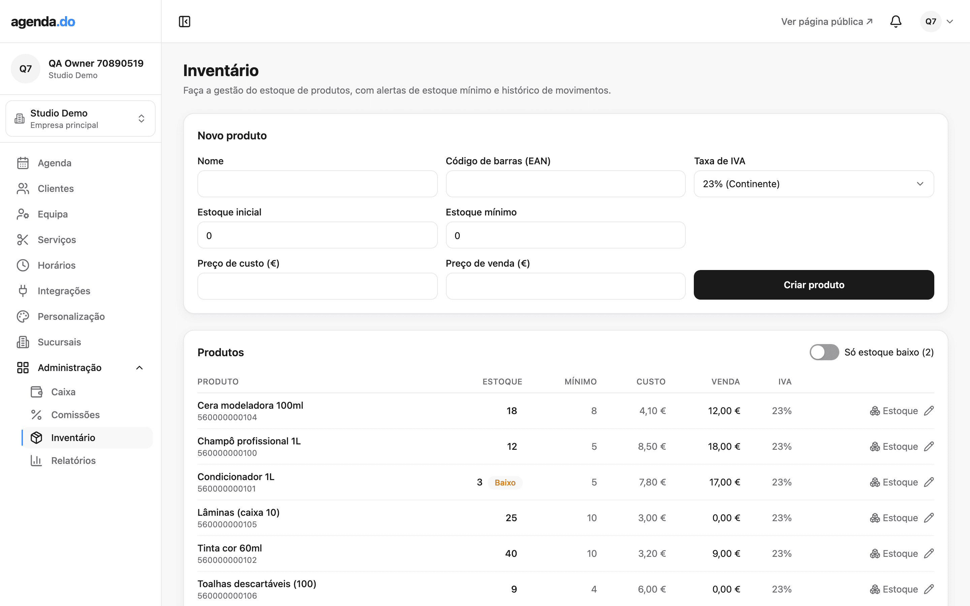Collapse the sidebar with the panel icon
The height and width of the screenshot is (606, 970).
[184, 22]
